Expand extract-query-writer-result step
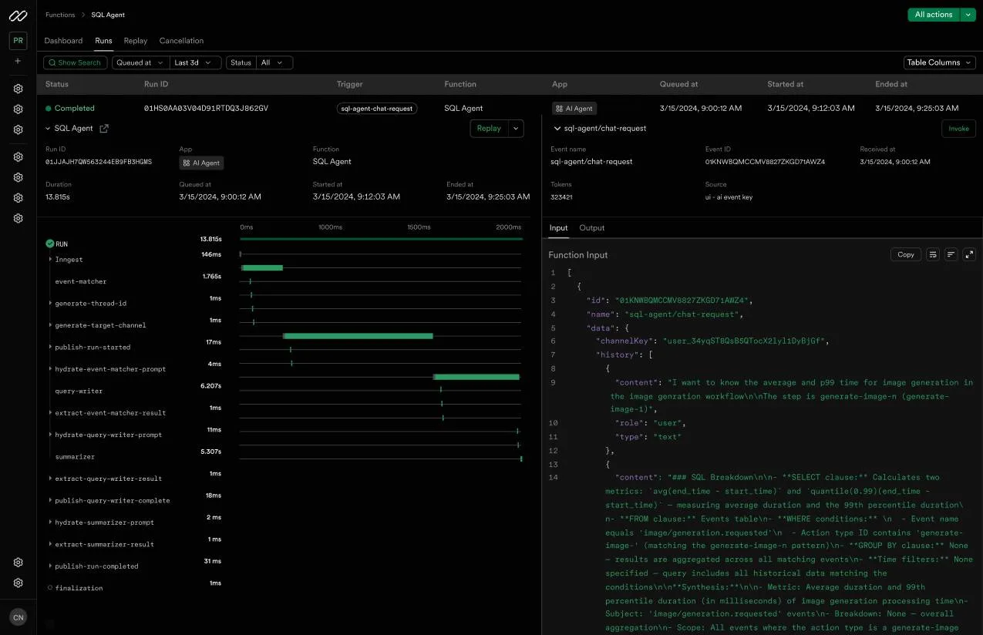983x635 pixels. point(51,479)
